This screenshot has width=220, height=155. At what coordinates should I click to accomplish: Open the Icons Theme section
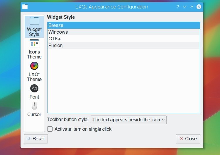(x=34, y=49)
